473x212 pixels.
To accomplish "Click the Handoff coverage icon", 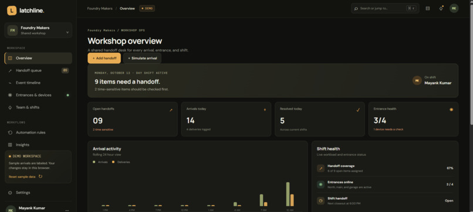I will 320,168.
